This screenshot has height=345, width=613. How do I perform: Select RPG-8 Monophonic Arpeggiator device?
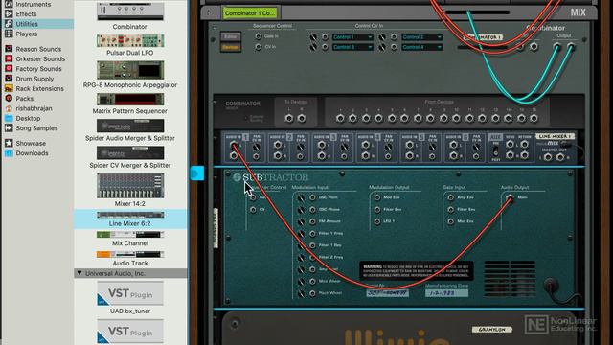point(130,70)
